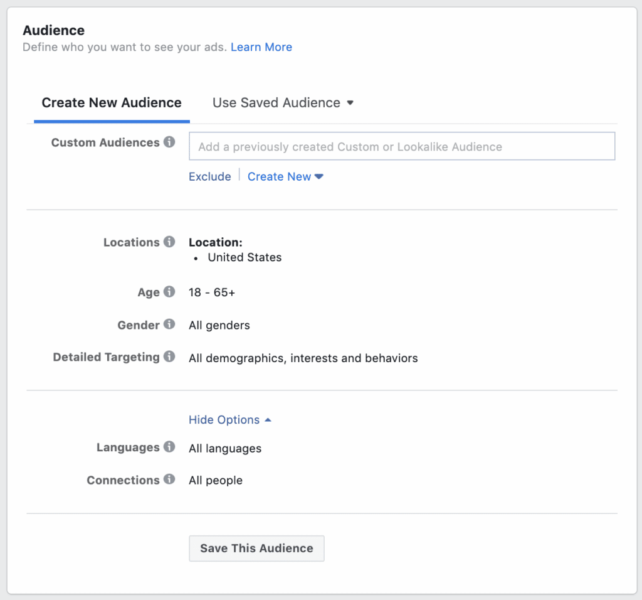Click the Connections info icon
This screenshot has width=642, height=600.
[169, 479]
